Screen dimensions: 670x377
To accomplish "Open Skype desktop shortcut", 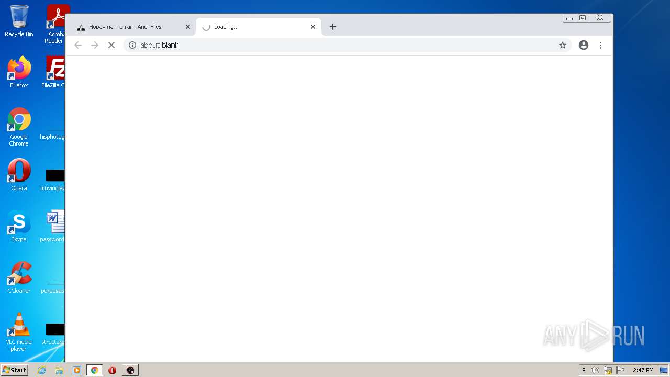I will (x=19, y=226).
